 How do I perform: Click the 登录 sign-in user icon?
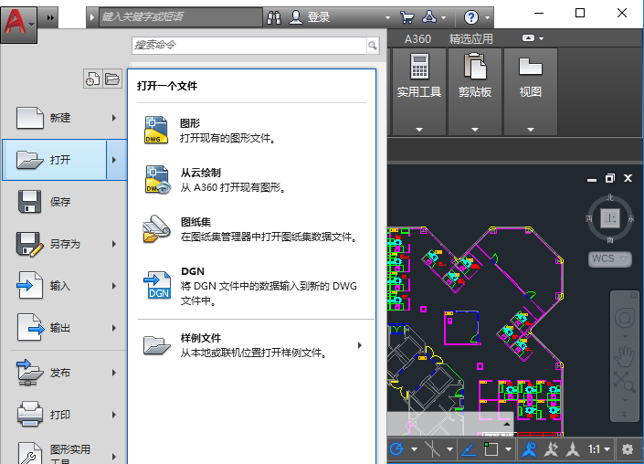tap(296, 17)
